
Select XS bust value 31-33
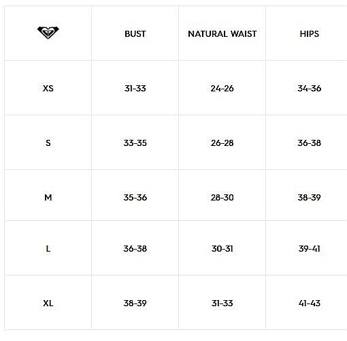click(x=135, y=88)
